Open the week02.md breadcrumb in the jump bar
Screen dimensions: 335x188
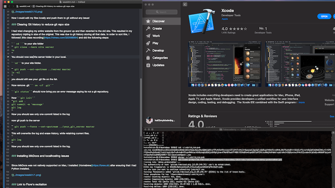[23, 6]
